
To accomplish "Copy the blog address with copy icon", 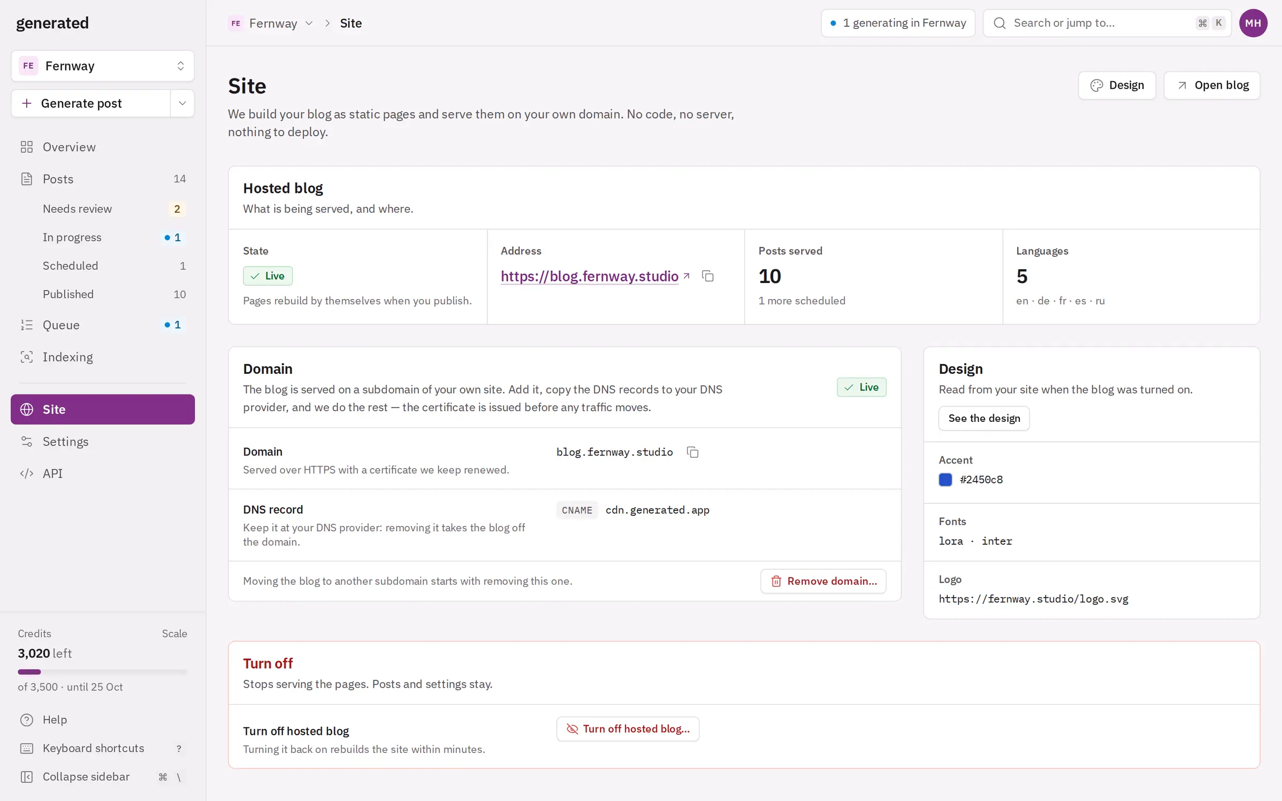I will pos(708,276).
